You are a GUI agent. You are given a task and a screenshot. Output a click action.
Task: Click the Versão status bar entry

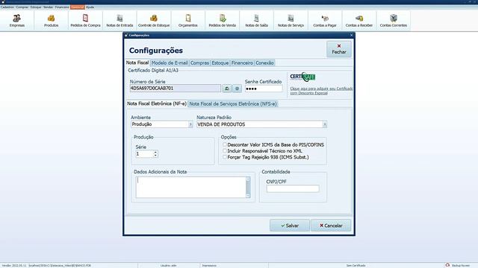14,266
